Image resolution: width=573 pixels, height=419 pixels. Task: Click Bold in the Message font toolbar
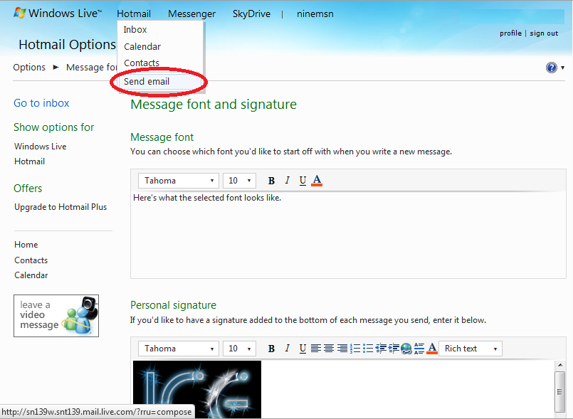tap(271, 181)
